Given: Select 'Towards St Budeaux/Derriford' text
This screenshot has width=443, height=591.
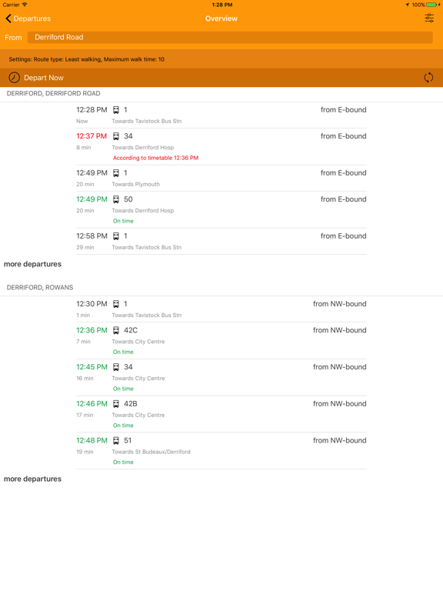Looking at the screenshot, I should click(x=151, y=452).
